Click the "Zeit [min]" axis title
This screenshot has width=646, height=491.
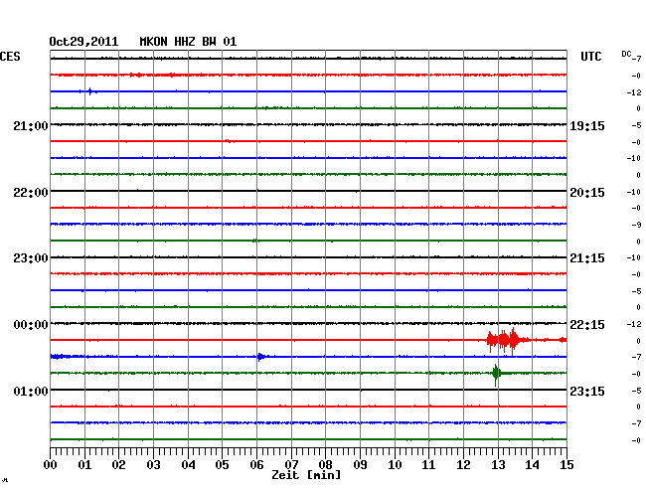pyautogui.click(x=306, y=475)
